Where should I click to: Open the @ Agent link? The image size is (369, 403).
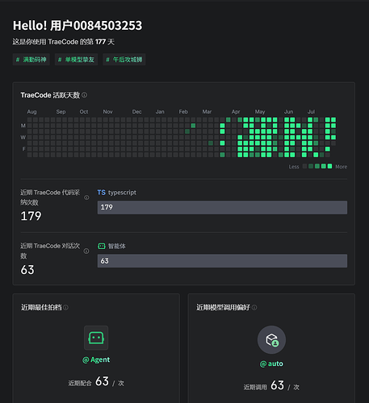pos(96,359)
